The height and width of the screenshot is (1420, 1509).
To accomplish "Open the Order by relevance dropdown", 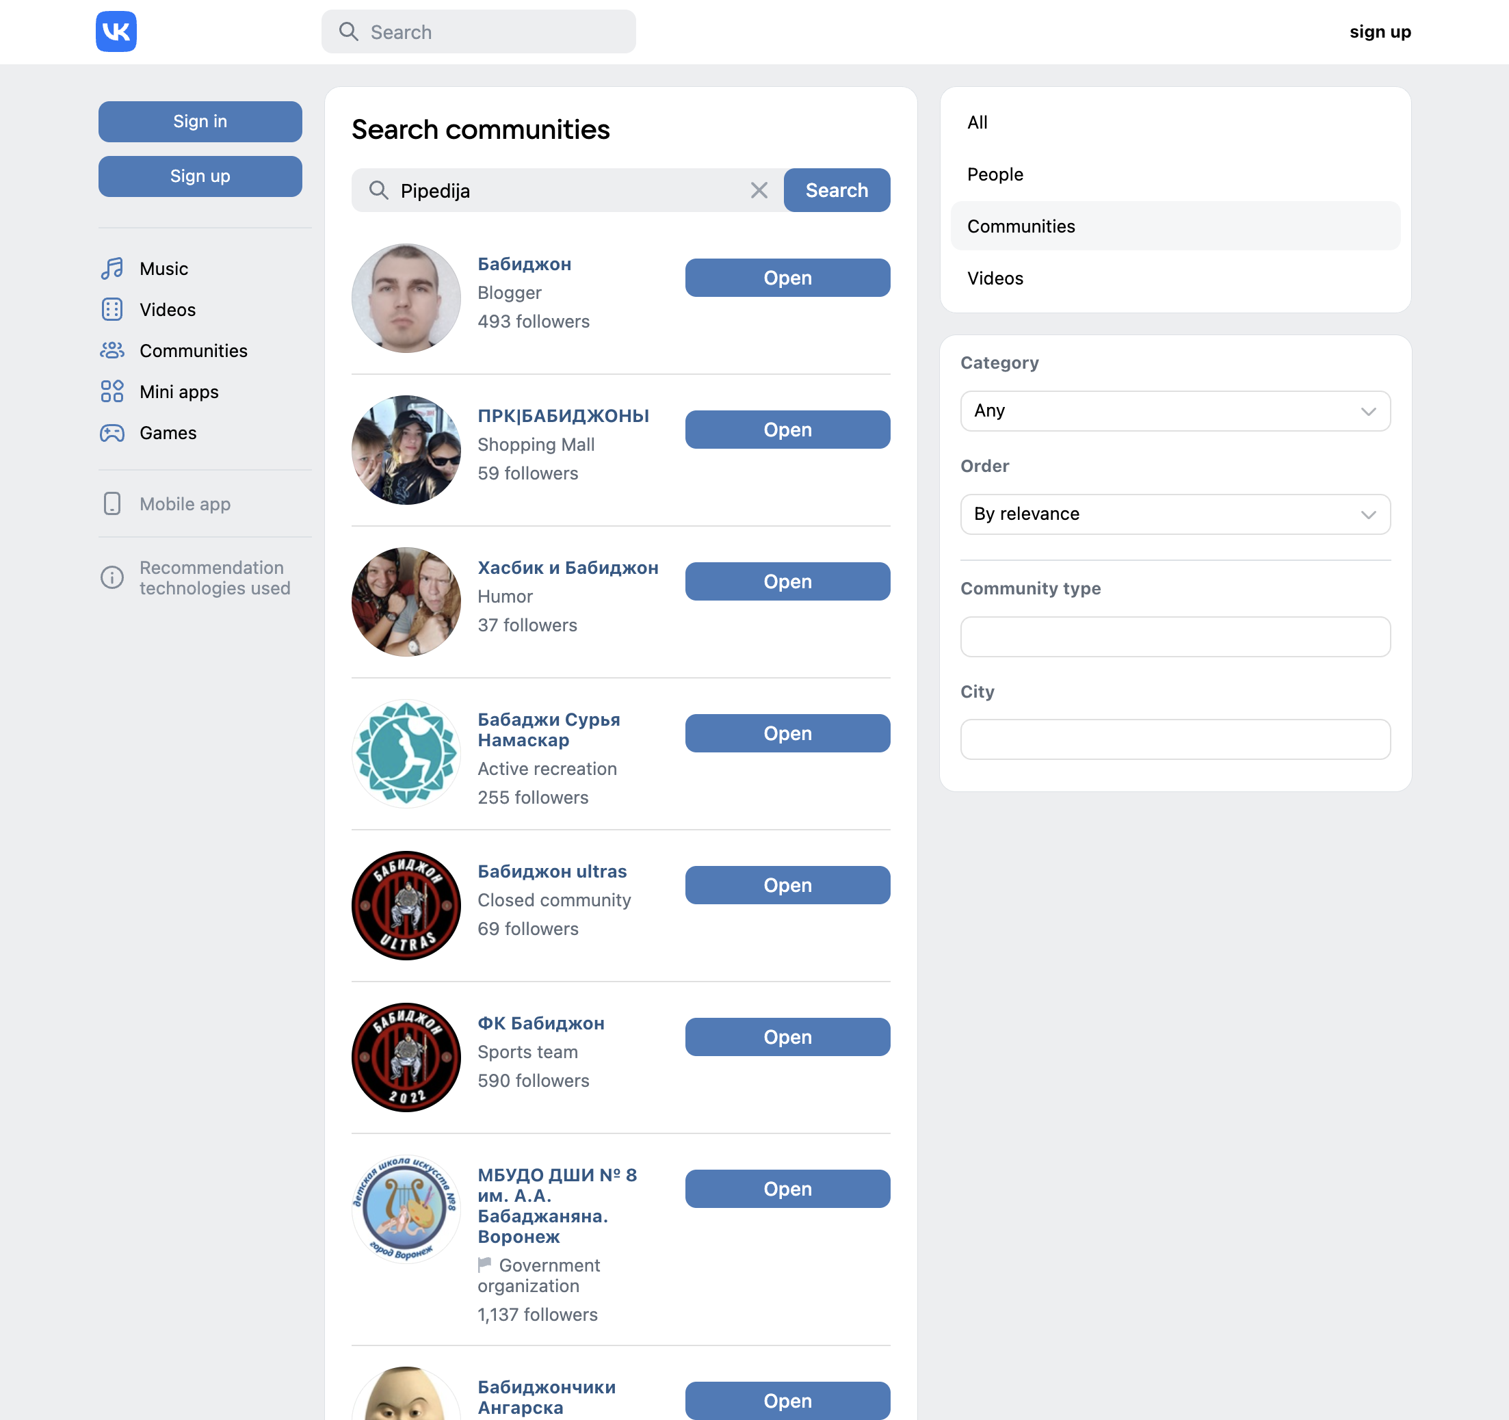I will click(x=1175, y=514).
